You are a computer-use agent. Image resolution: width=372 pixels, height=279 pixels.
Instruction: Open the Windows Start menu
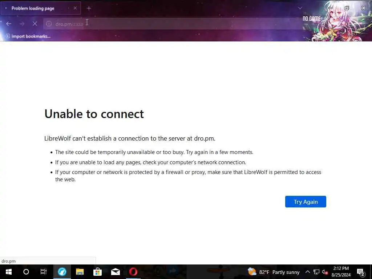coord(9,272)
